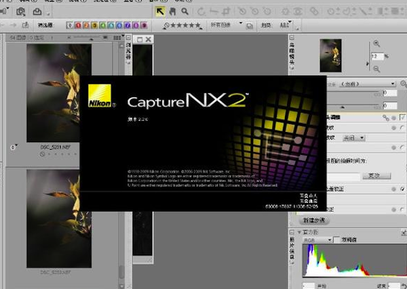The width and height of the screenshot is (407, 289).
Task: Click the rotate image tool
Action: (x=201, y=12)
